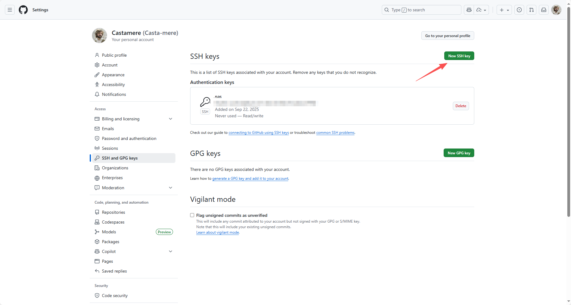The width and height of the screenshot is (571, 305).
Task: Open the notifications inbox icon
Action: tap(544, 10)
